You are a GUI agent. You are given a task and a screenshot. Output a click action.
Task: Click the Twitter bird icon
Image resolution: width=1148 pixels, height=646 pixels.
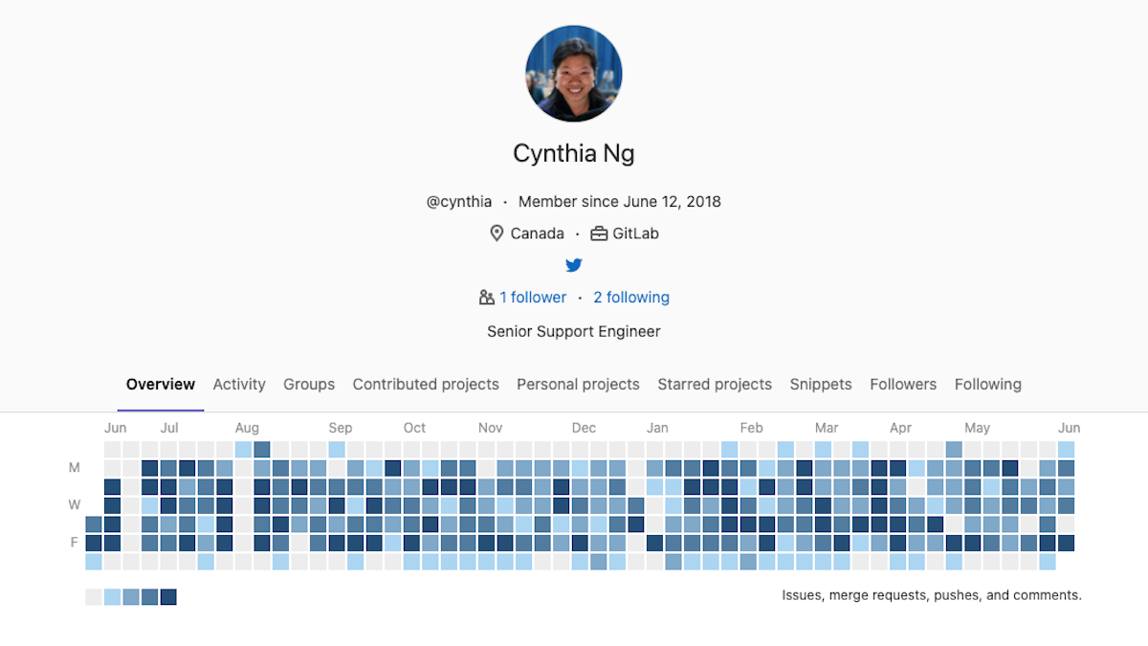tap(574, 265)
